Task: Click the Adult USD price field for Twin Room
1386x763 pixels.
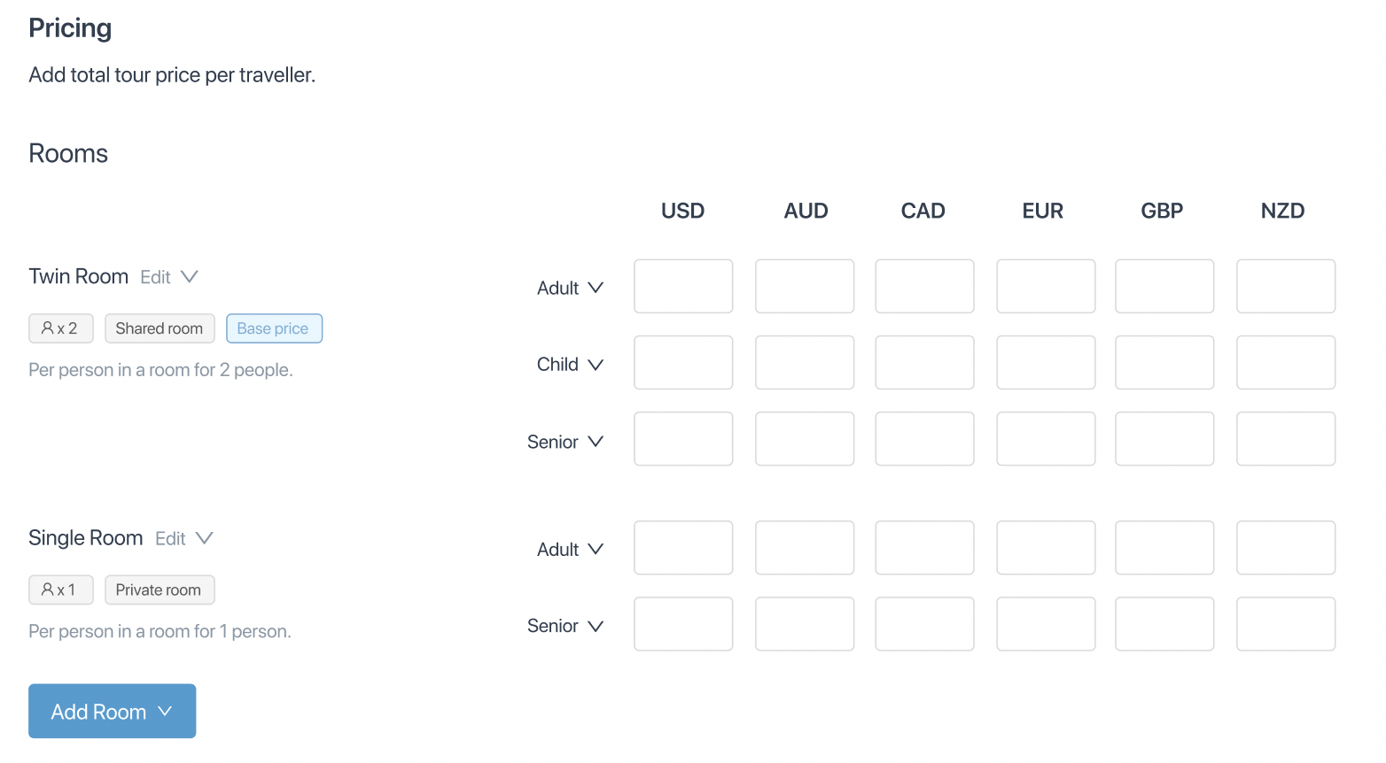Action: point(683,286)
